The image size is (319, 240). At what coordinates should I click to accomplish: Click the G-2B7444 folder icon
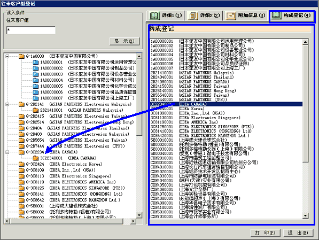[21, 146]
